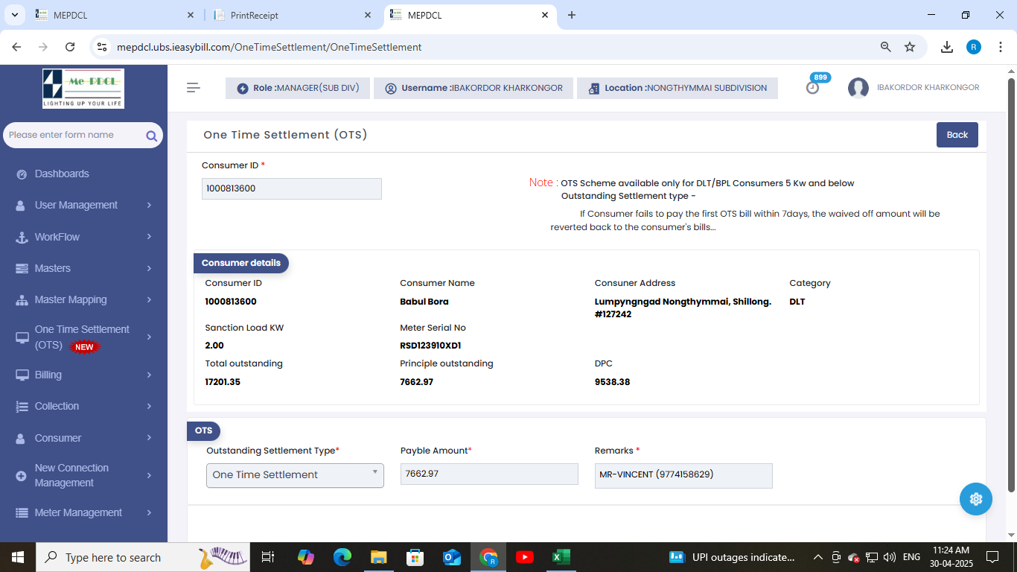The height and width of the screenshot is (572, 1017).
Task: Click the Remarks input field
Action: tap(683, 475)
